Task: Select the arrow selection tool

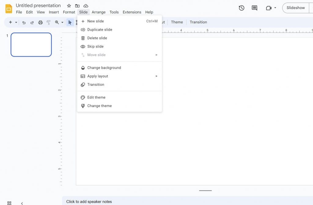Action: click(70, 22)
